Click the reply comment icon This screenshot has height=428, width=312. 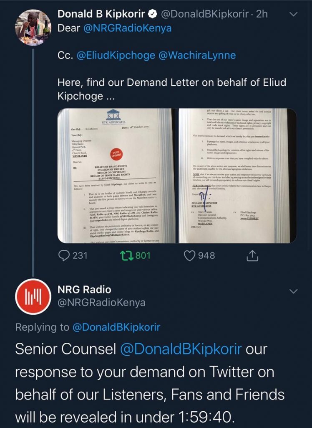[x=64, y=255]
